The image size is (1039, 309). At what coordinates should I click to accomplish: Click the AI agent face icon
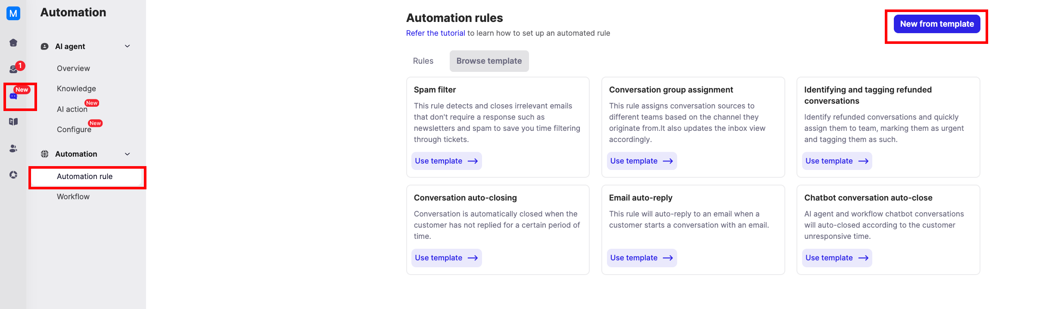[x=44, y=46]
